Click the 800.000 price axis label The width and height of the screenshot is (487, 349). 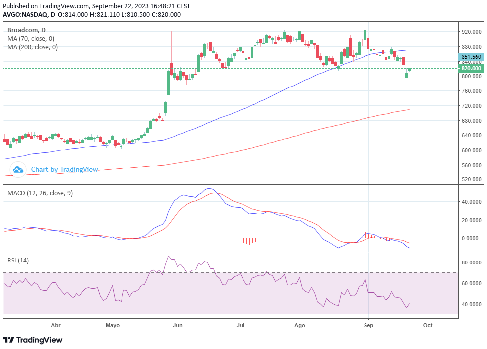tap(472, 76)
